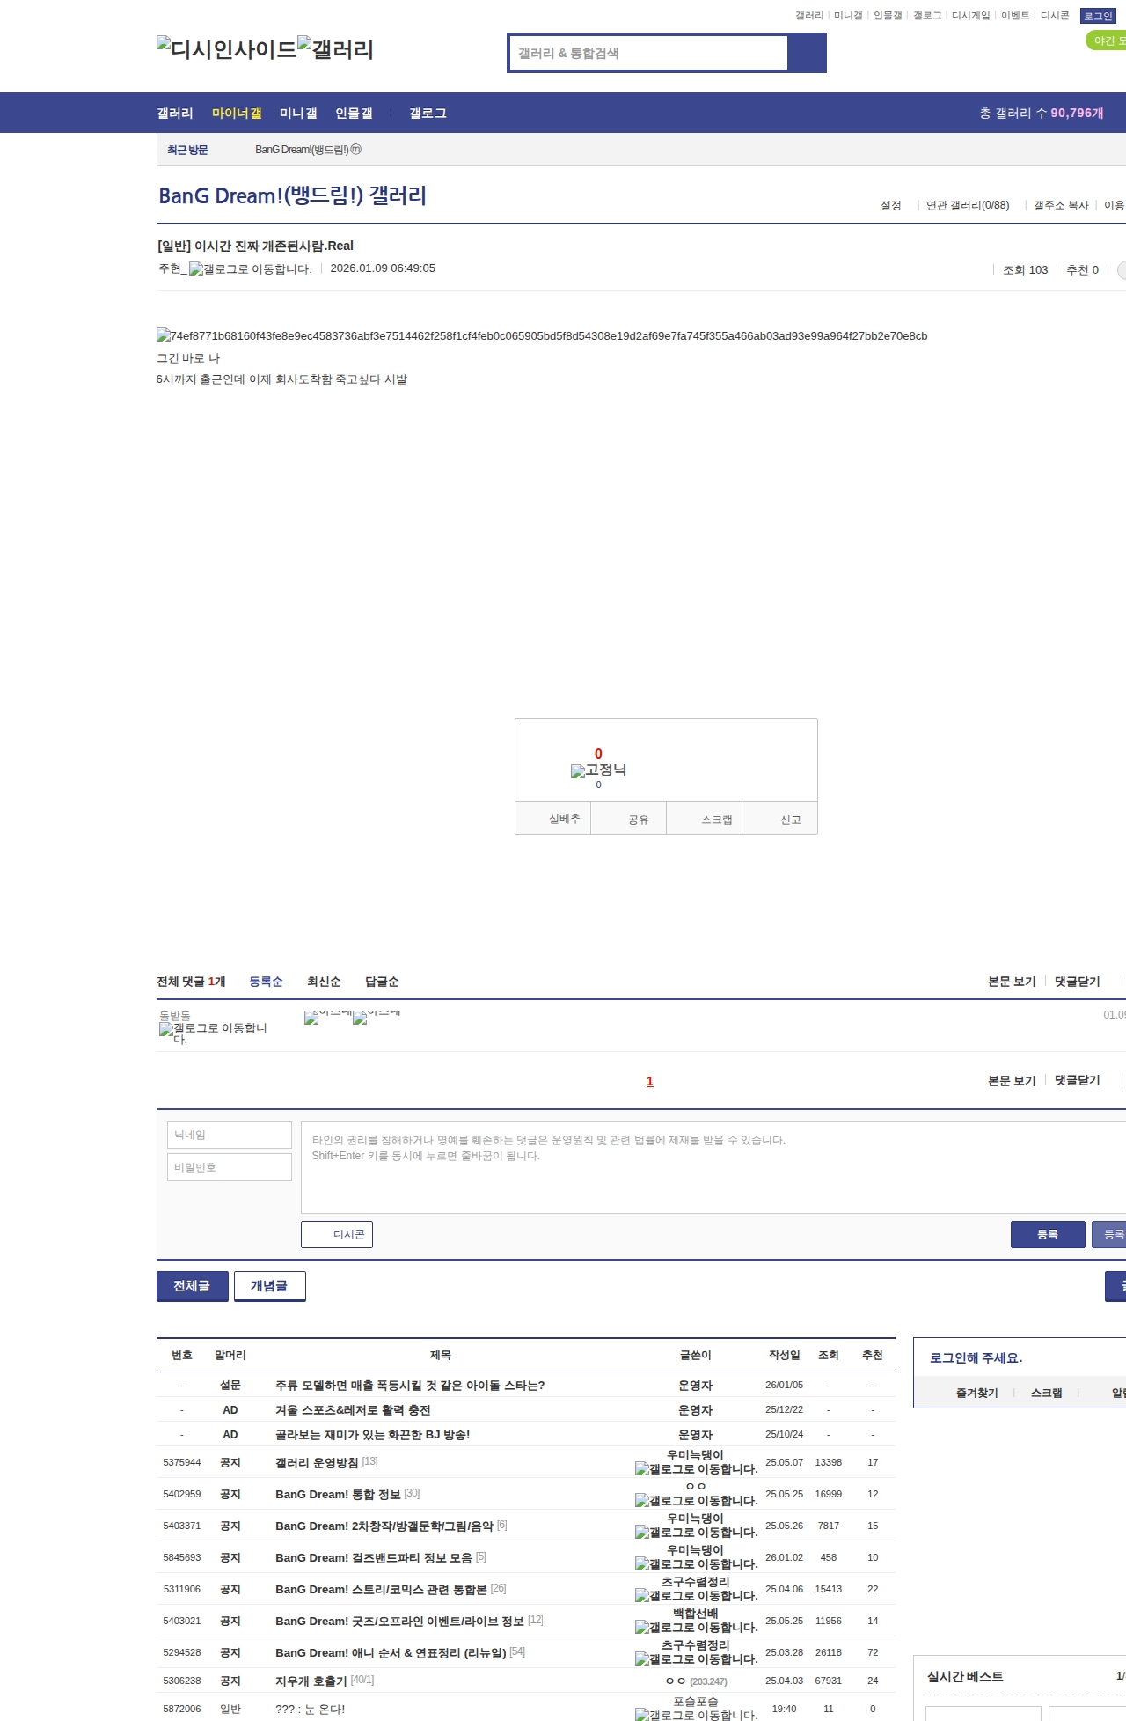Open 갤로그 in the blue navigation bar
Image resolution: width=1126 pixels, height=1721 pixels.
tap(428, 114)
